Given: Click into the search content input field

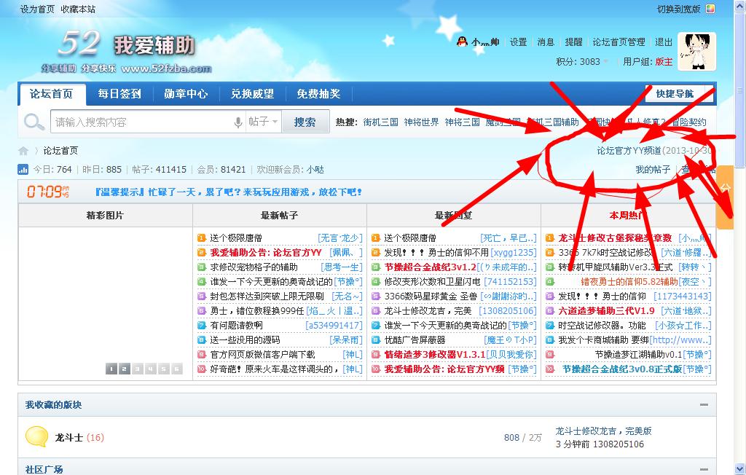Looking at the screenshot, I should (x=142, y=122).
